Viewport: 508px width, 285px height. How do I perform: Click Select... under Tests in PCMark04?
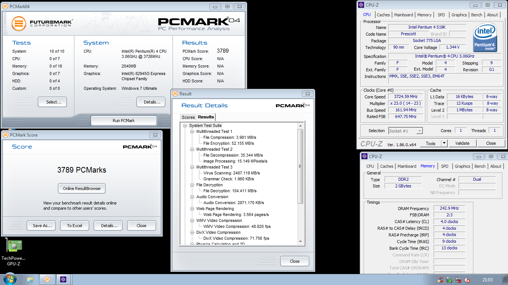52,102
